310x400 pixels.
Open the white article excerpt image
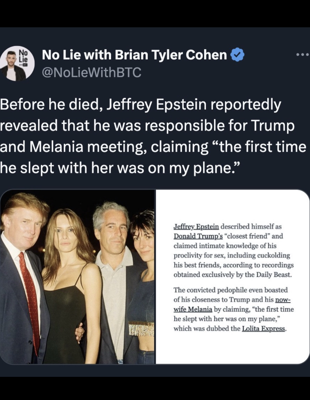[x=233, y=276]
